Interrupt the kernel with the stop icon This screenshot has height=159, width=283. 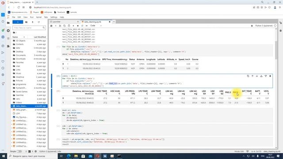[x=78, y=26]
